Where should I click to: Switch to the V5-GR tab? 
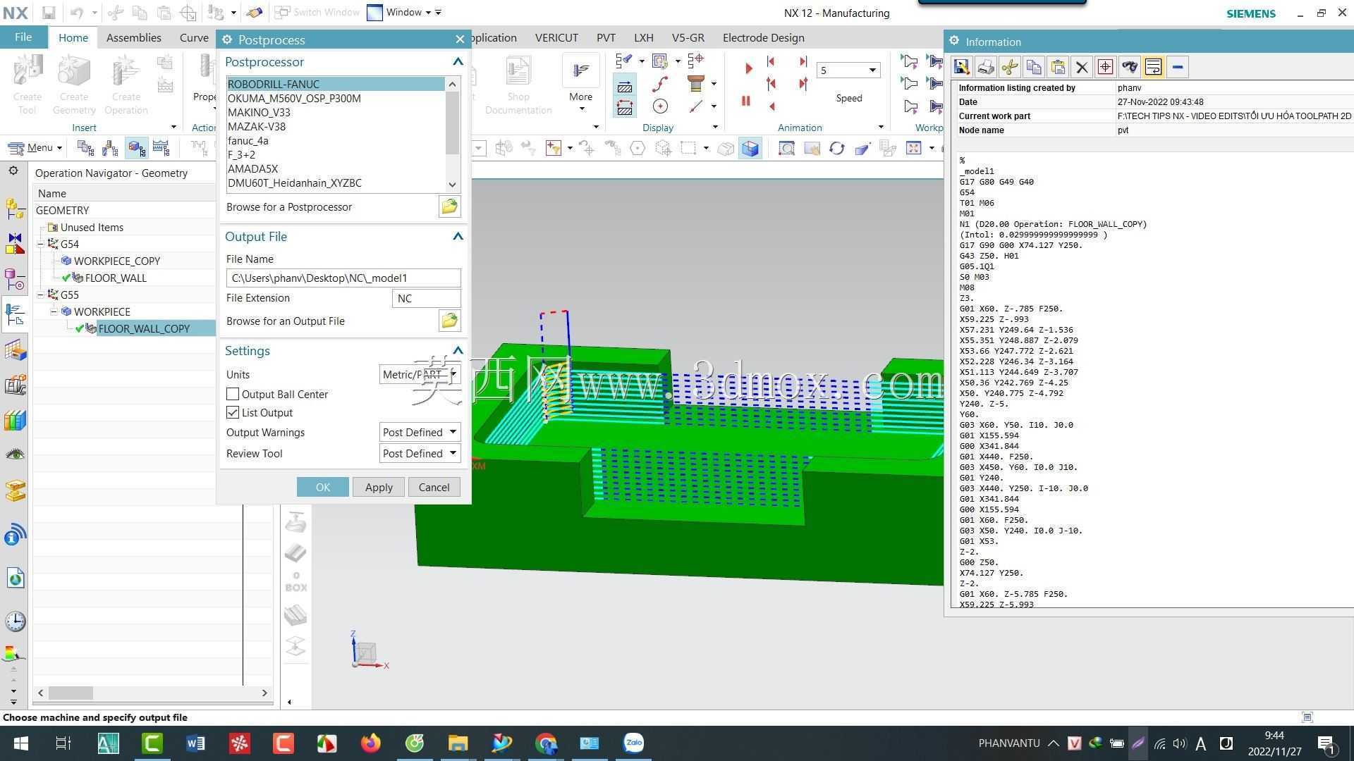(688, 37)
